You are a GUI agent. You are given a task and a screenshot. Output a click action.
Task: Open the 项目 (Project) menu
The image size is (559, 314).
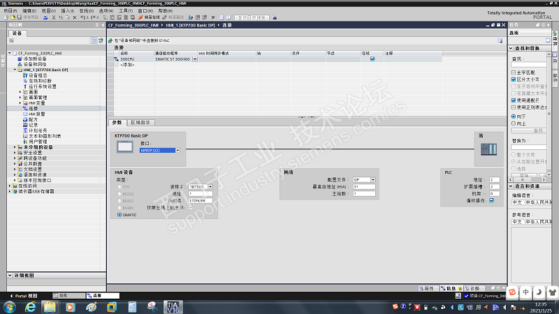(10, 10)
